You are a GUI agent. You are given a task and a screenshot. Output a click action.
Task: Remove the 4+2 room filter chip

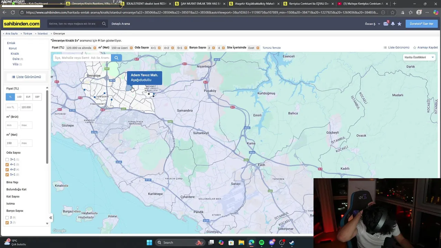point(173,48)
